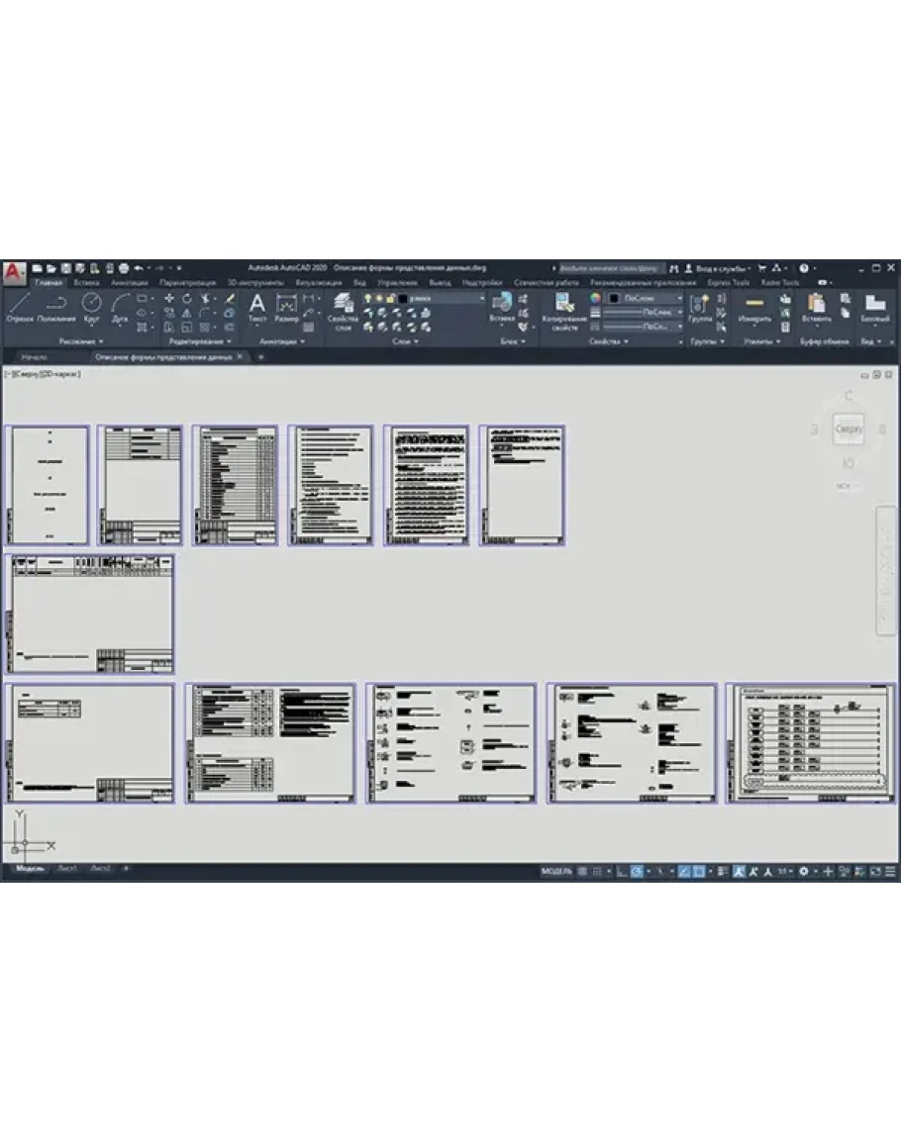Viewport: 901px width, 1143px height.
Task: Select the Круг (Circle) tool
Action: 91,306
